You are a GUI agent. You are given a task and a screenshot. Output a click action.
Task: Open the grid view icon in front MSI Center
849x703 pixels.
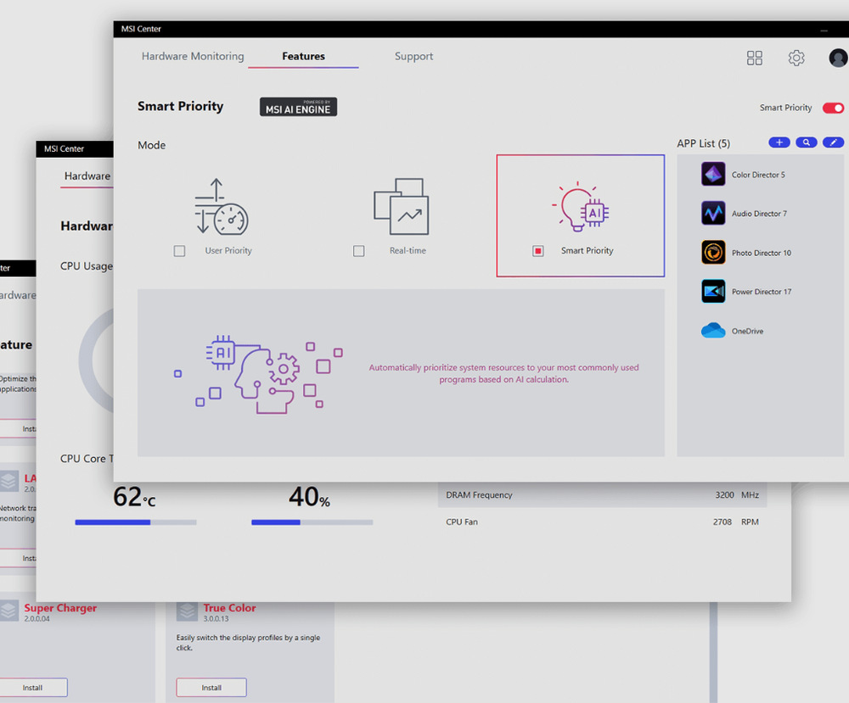754,58
